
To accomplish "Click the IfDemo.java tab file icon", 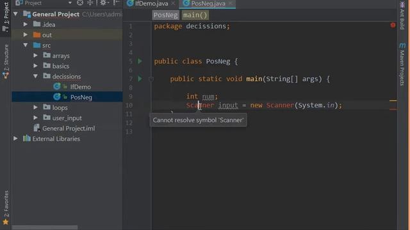I will tap(130, 3).
